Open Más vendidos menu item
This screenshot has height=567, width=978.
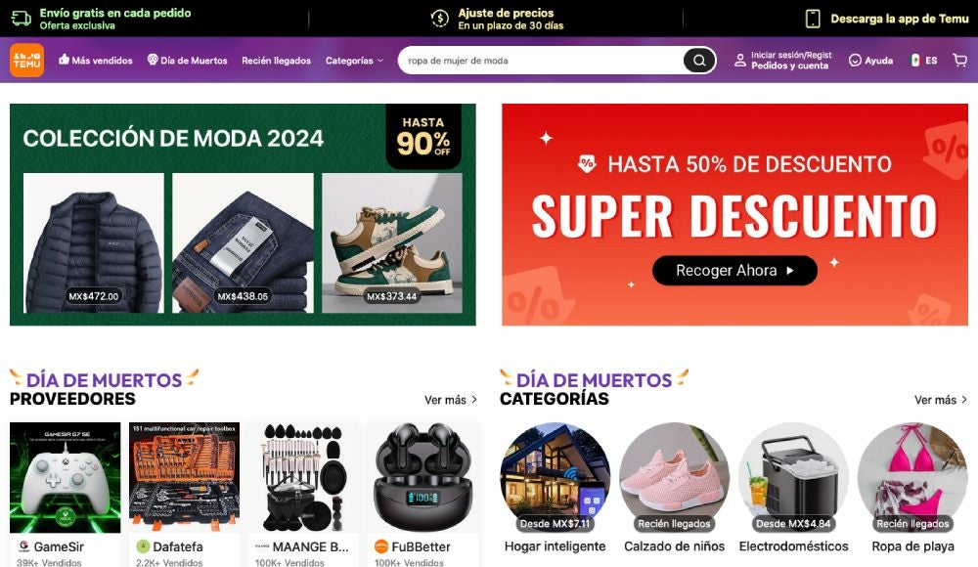point(96,61)
